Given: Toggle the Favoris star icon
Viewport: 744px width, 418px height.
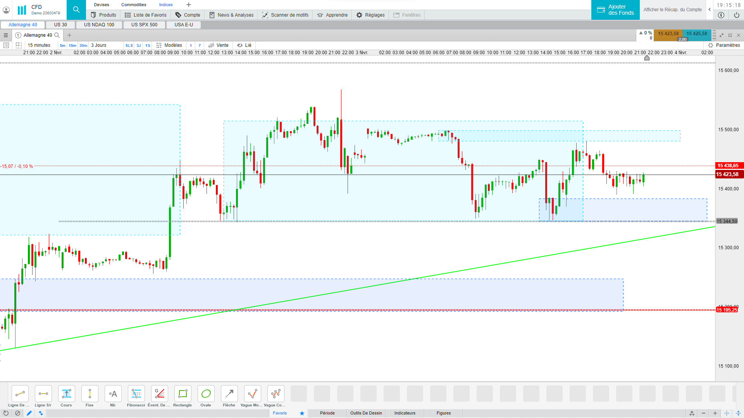Looking at the screenshot, I should (x=302, y=413).
